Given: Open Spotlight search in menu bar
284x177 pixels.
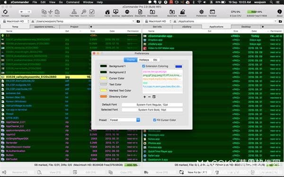Looking at the screenshot, I should 271,2.
